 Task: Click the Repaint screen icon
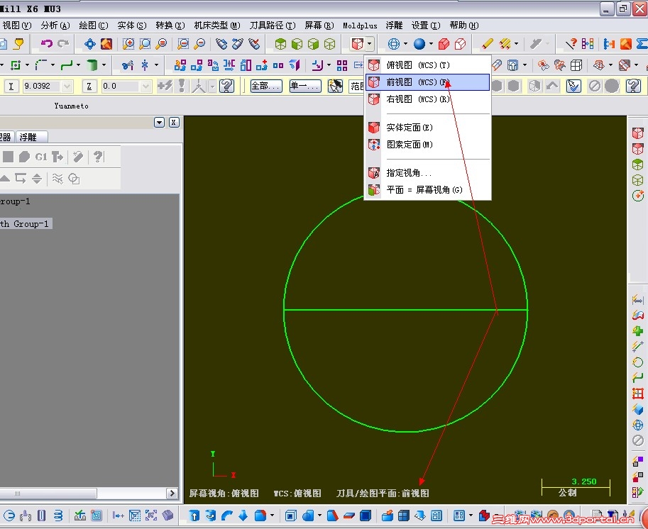pos(106,44)
